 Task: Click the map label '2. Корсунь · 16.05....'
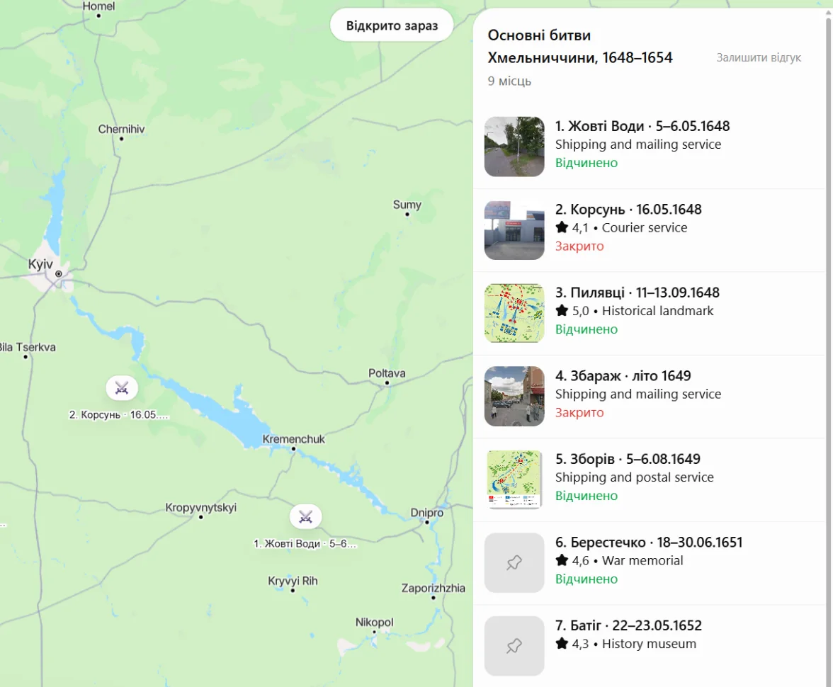coord(118,414)
